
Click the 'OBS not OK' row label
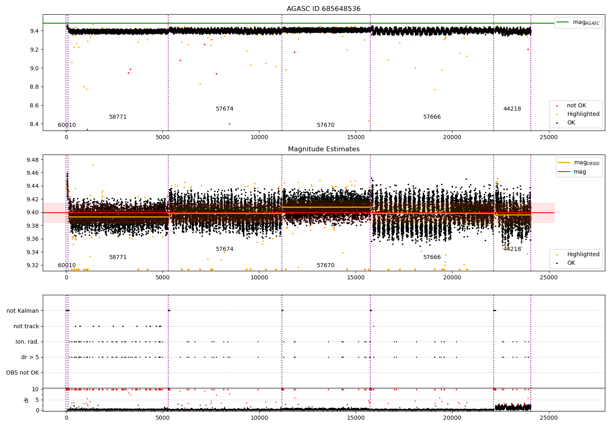click(22, 373)
